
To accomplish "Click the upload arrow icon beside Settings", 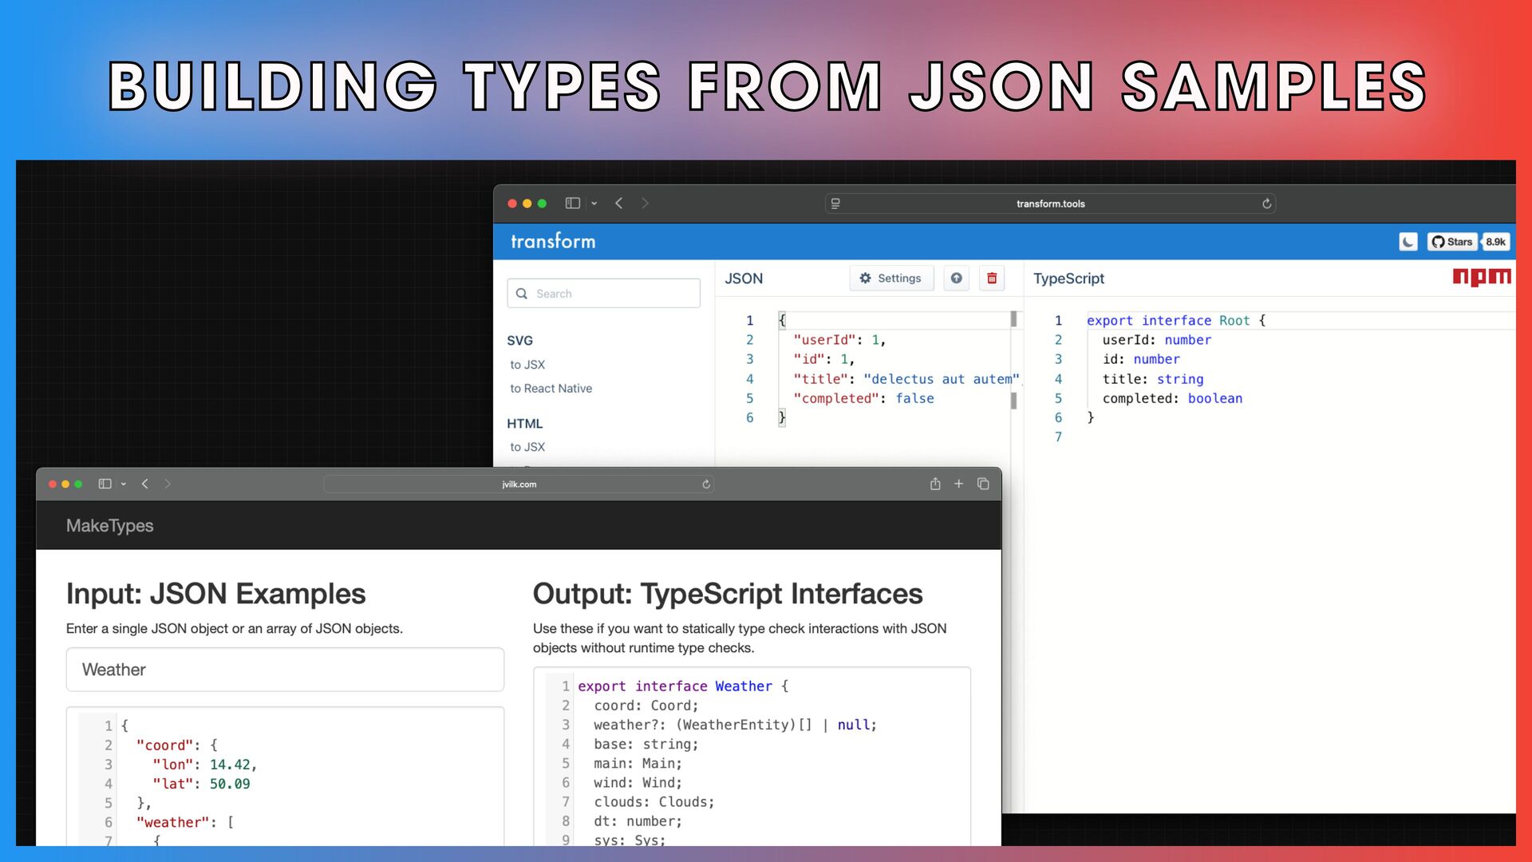I will [956, 279].
